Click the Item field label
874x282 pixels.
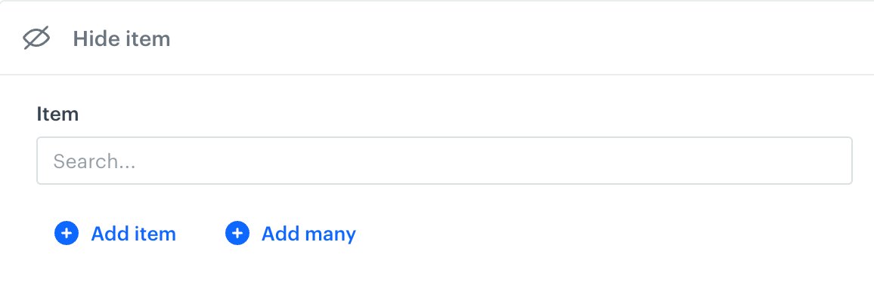point(57,115)
